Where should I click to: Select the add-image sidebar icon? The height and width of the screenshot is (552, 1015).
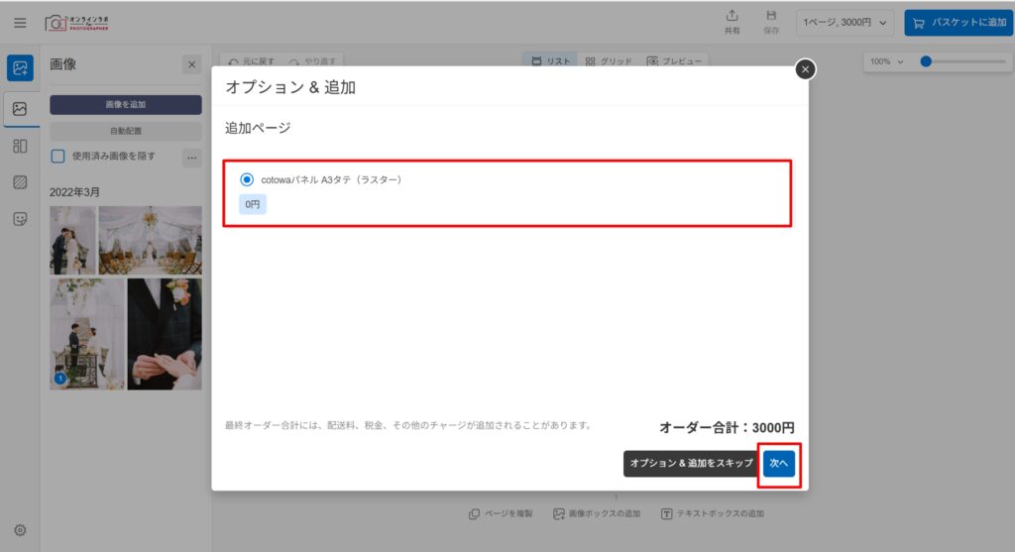[x=20, y=68]
